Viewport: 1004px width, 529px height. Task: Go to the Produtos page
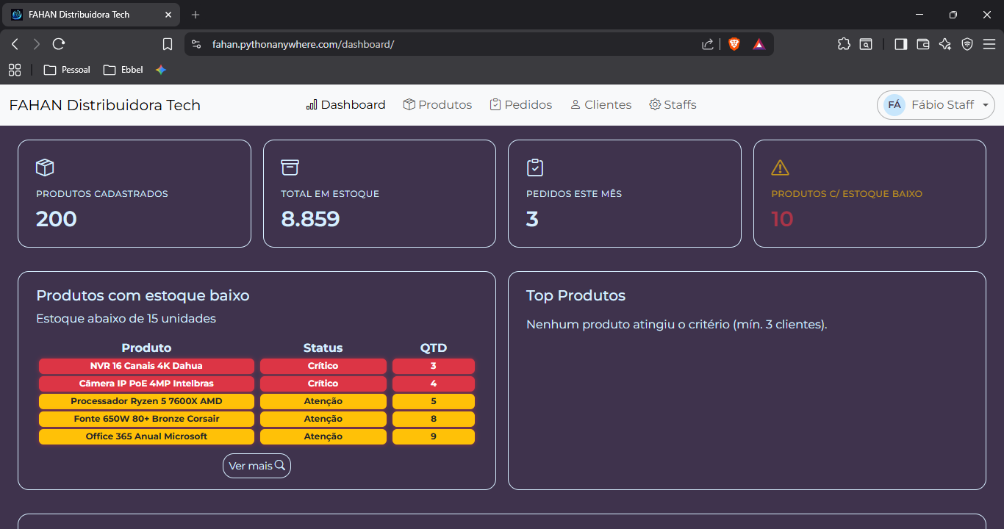(437, 105)
